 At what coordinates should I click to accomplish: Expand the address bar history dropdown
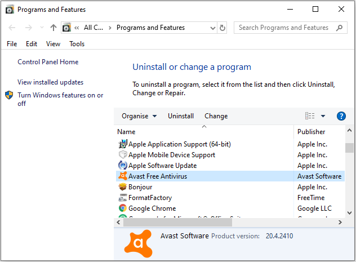(x=211, y=28)
